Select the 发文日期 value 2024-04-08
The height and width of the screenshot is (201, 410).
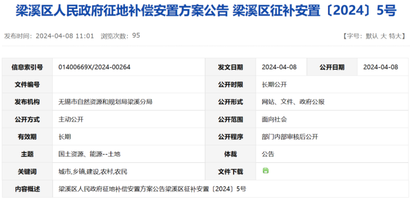pos(279,67)
